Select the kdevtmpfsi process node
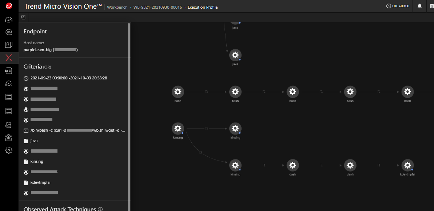Viewport: 434px width, 211px height. [407, 165]
